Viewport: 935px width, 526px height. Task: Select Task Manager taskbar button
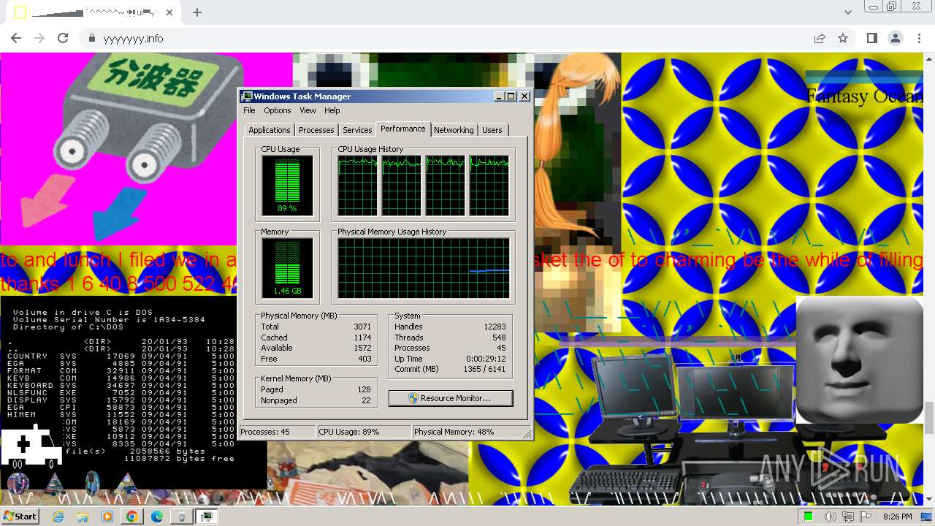click(207, 517)
